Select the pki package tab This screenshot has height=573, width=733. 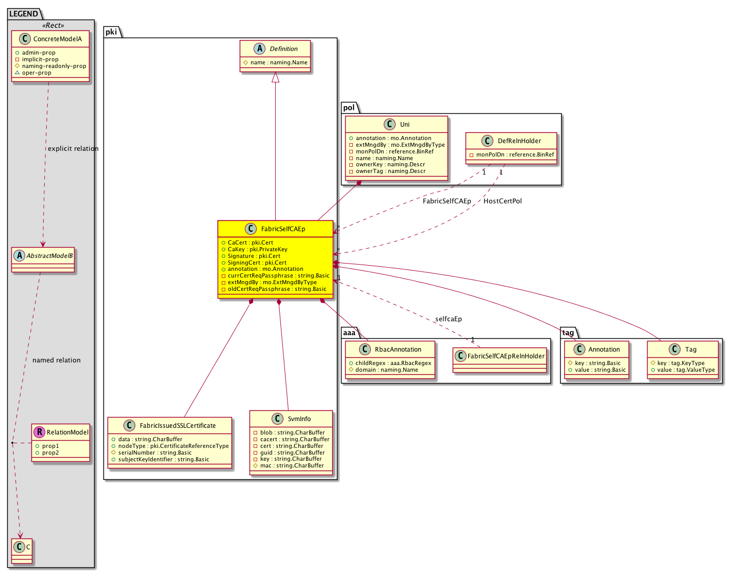tap(111, 32)
